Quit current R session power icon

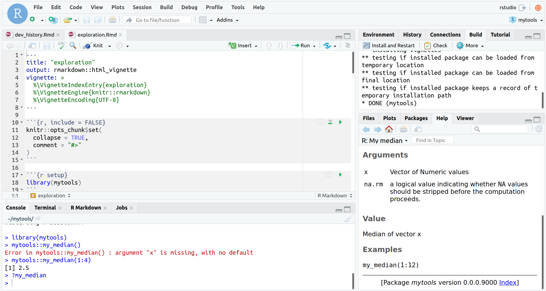[x=538, y=7]
